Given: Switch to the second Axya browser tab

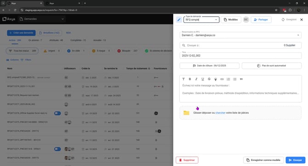Looking at the screenshot, I should [63, 3].
